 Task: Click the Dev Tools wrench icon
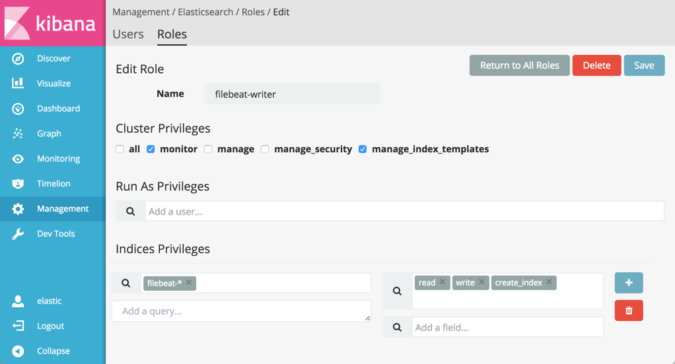click(18, 234)
